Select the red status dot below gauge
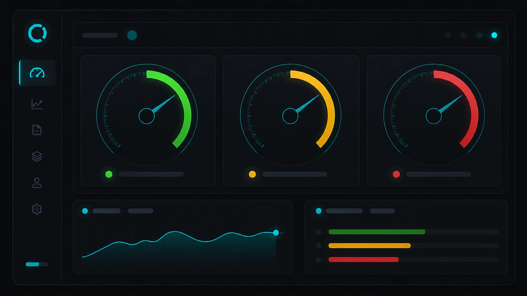 pyautogui.click(x=397, y=174)
